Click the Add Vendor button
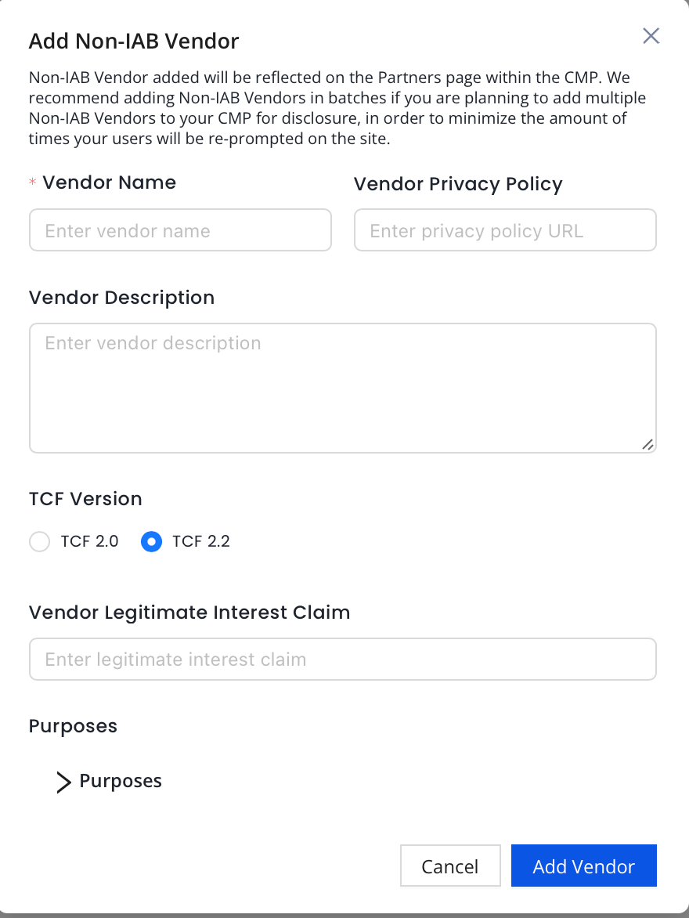This screenshot has height=918, width=689. click(583, 866)
